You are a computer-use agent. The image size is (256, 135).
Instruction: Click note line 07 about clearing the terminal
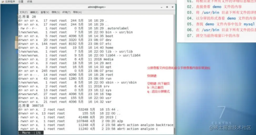pos(213,36)
